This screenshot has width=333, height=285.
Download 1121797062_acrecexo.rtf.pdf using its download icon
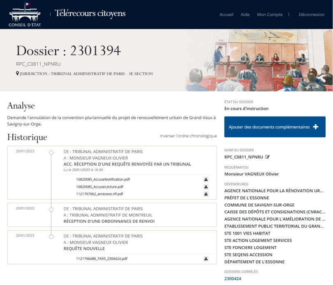coord(206,194)
